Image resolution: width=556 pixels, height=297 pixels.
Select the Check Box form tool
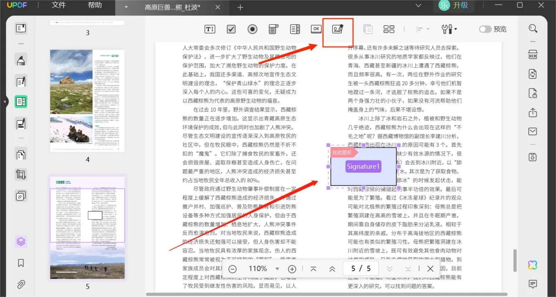[x=231, y=29]
